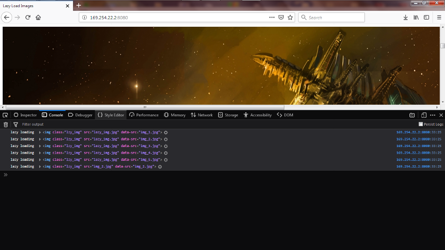This screenshot has width=445, height=250.
Task: Expand the last img_2.jpg src element
Action: pos(40,166)
